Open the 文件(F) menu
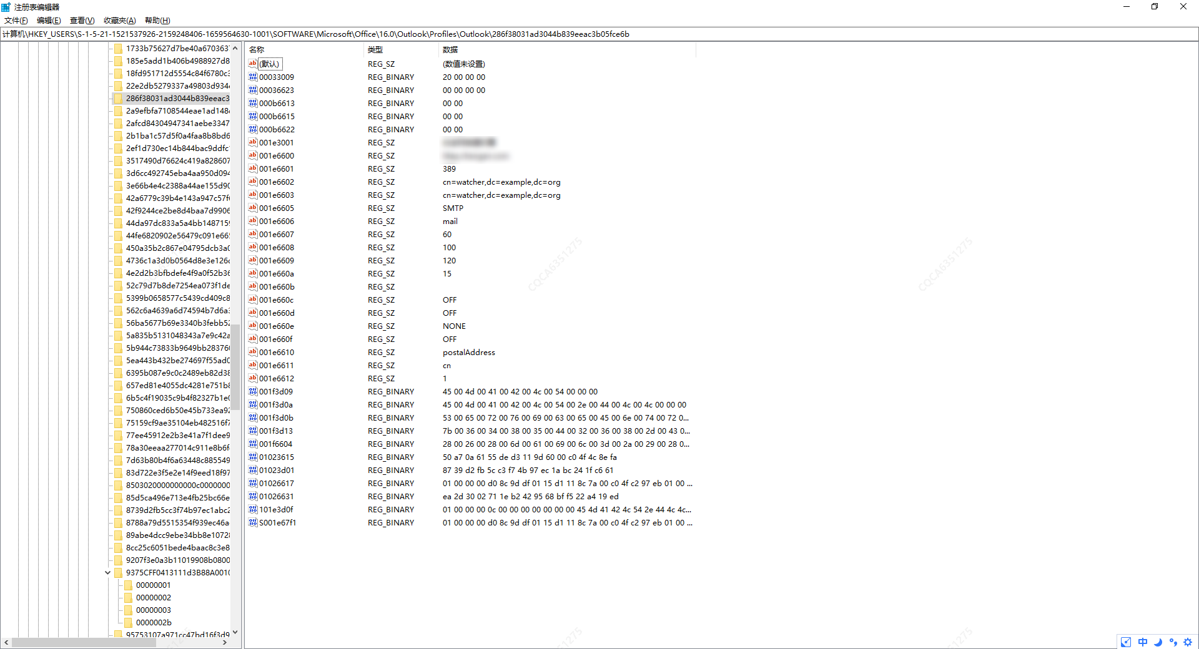This screenshot has height=649, width=1199. pos(16,21)
